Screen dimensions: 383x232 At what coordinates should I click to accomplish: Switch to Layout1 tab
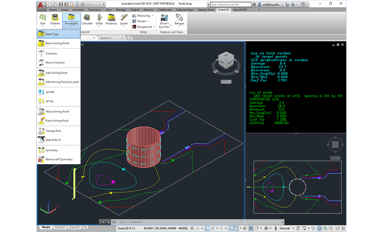pyautogui.click(x=60, y=227)
